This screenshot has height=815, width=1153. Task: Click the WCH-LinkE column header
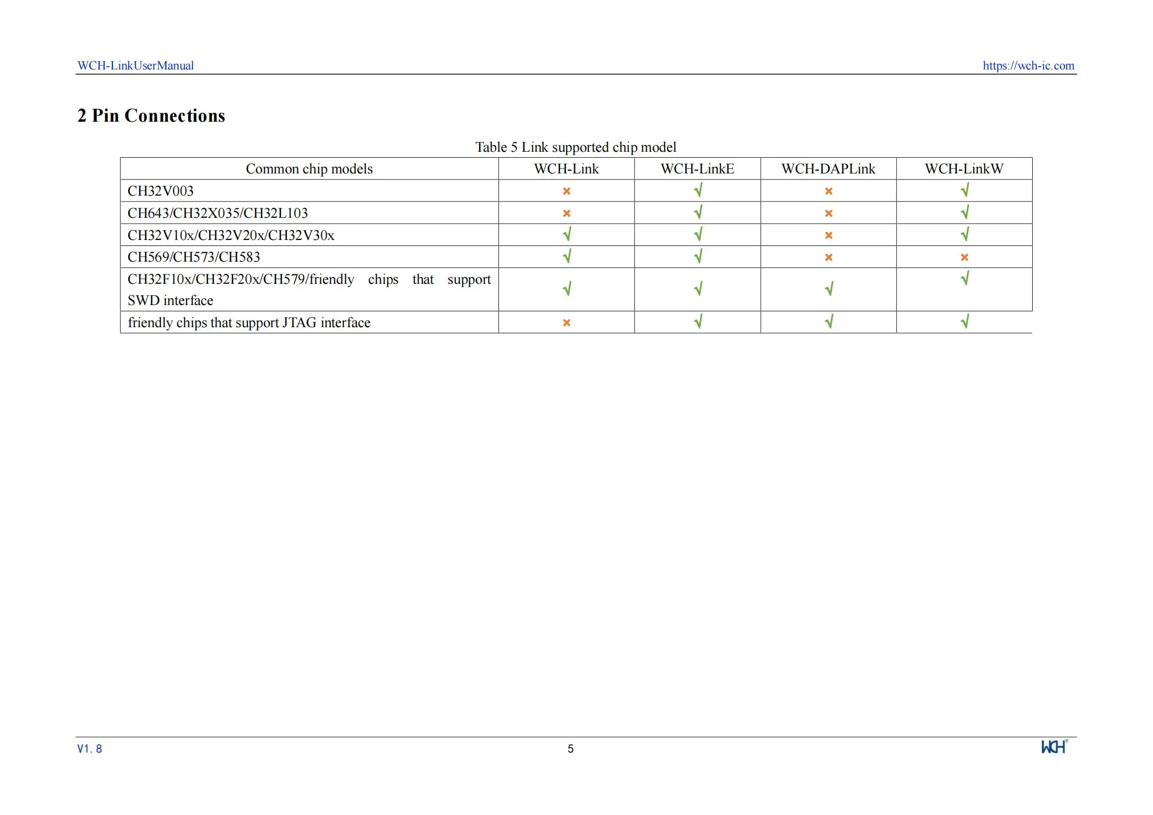(697, 169)
